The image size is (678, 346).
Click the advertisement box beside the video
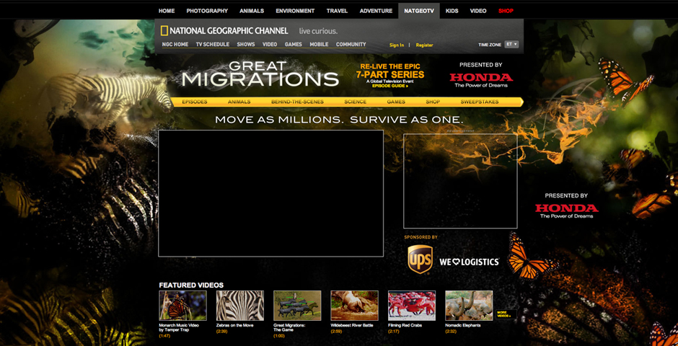coord(460,180)
